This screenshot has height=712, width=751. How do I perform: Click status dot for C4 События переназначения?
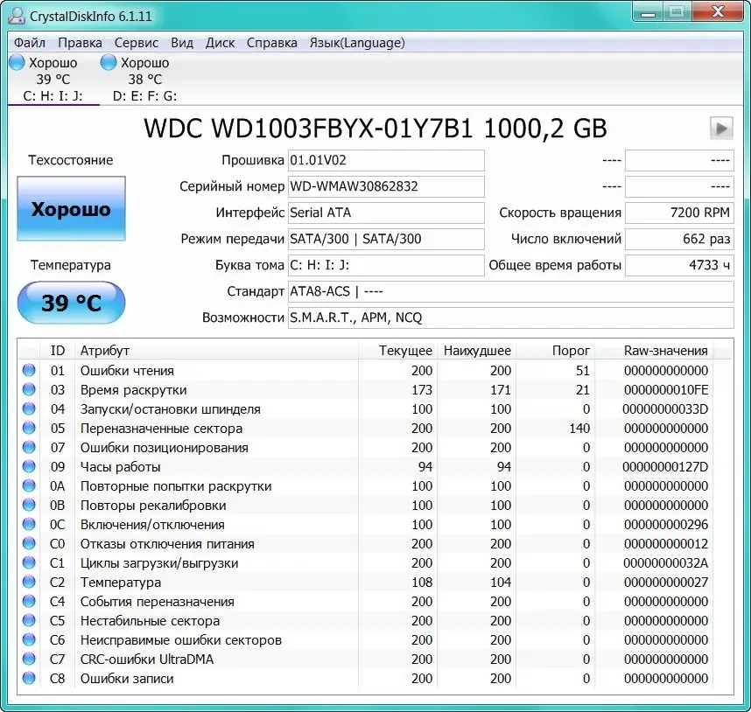click(x=29, y=601)
